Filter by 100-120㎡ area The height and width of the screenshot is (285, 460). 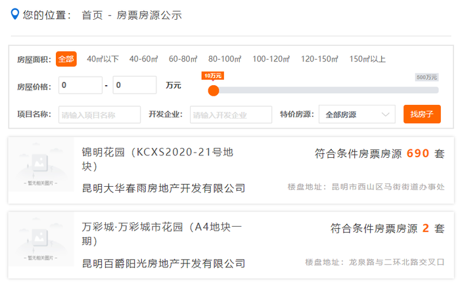click(x=271, y=59)
